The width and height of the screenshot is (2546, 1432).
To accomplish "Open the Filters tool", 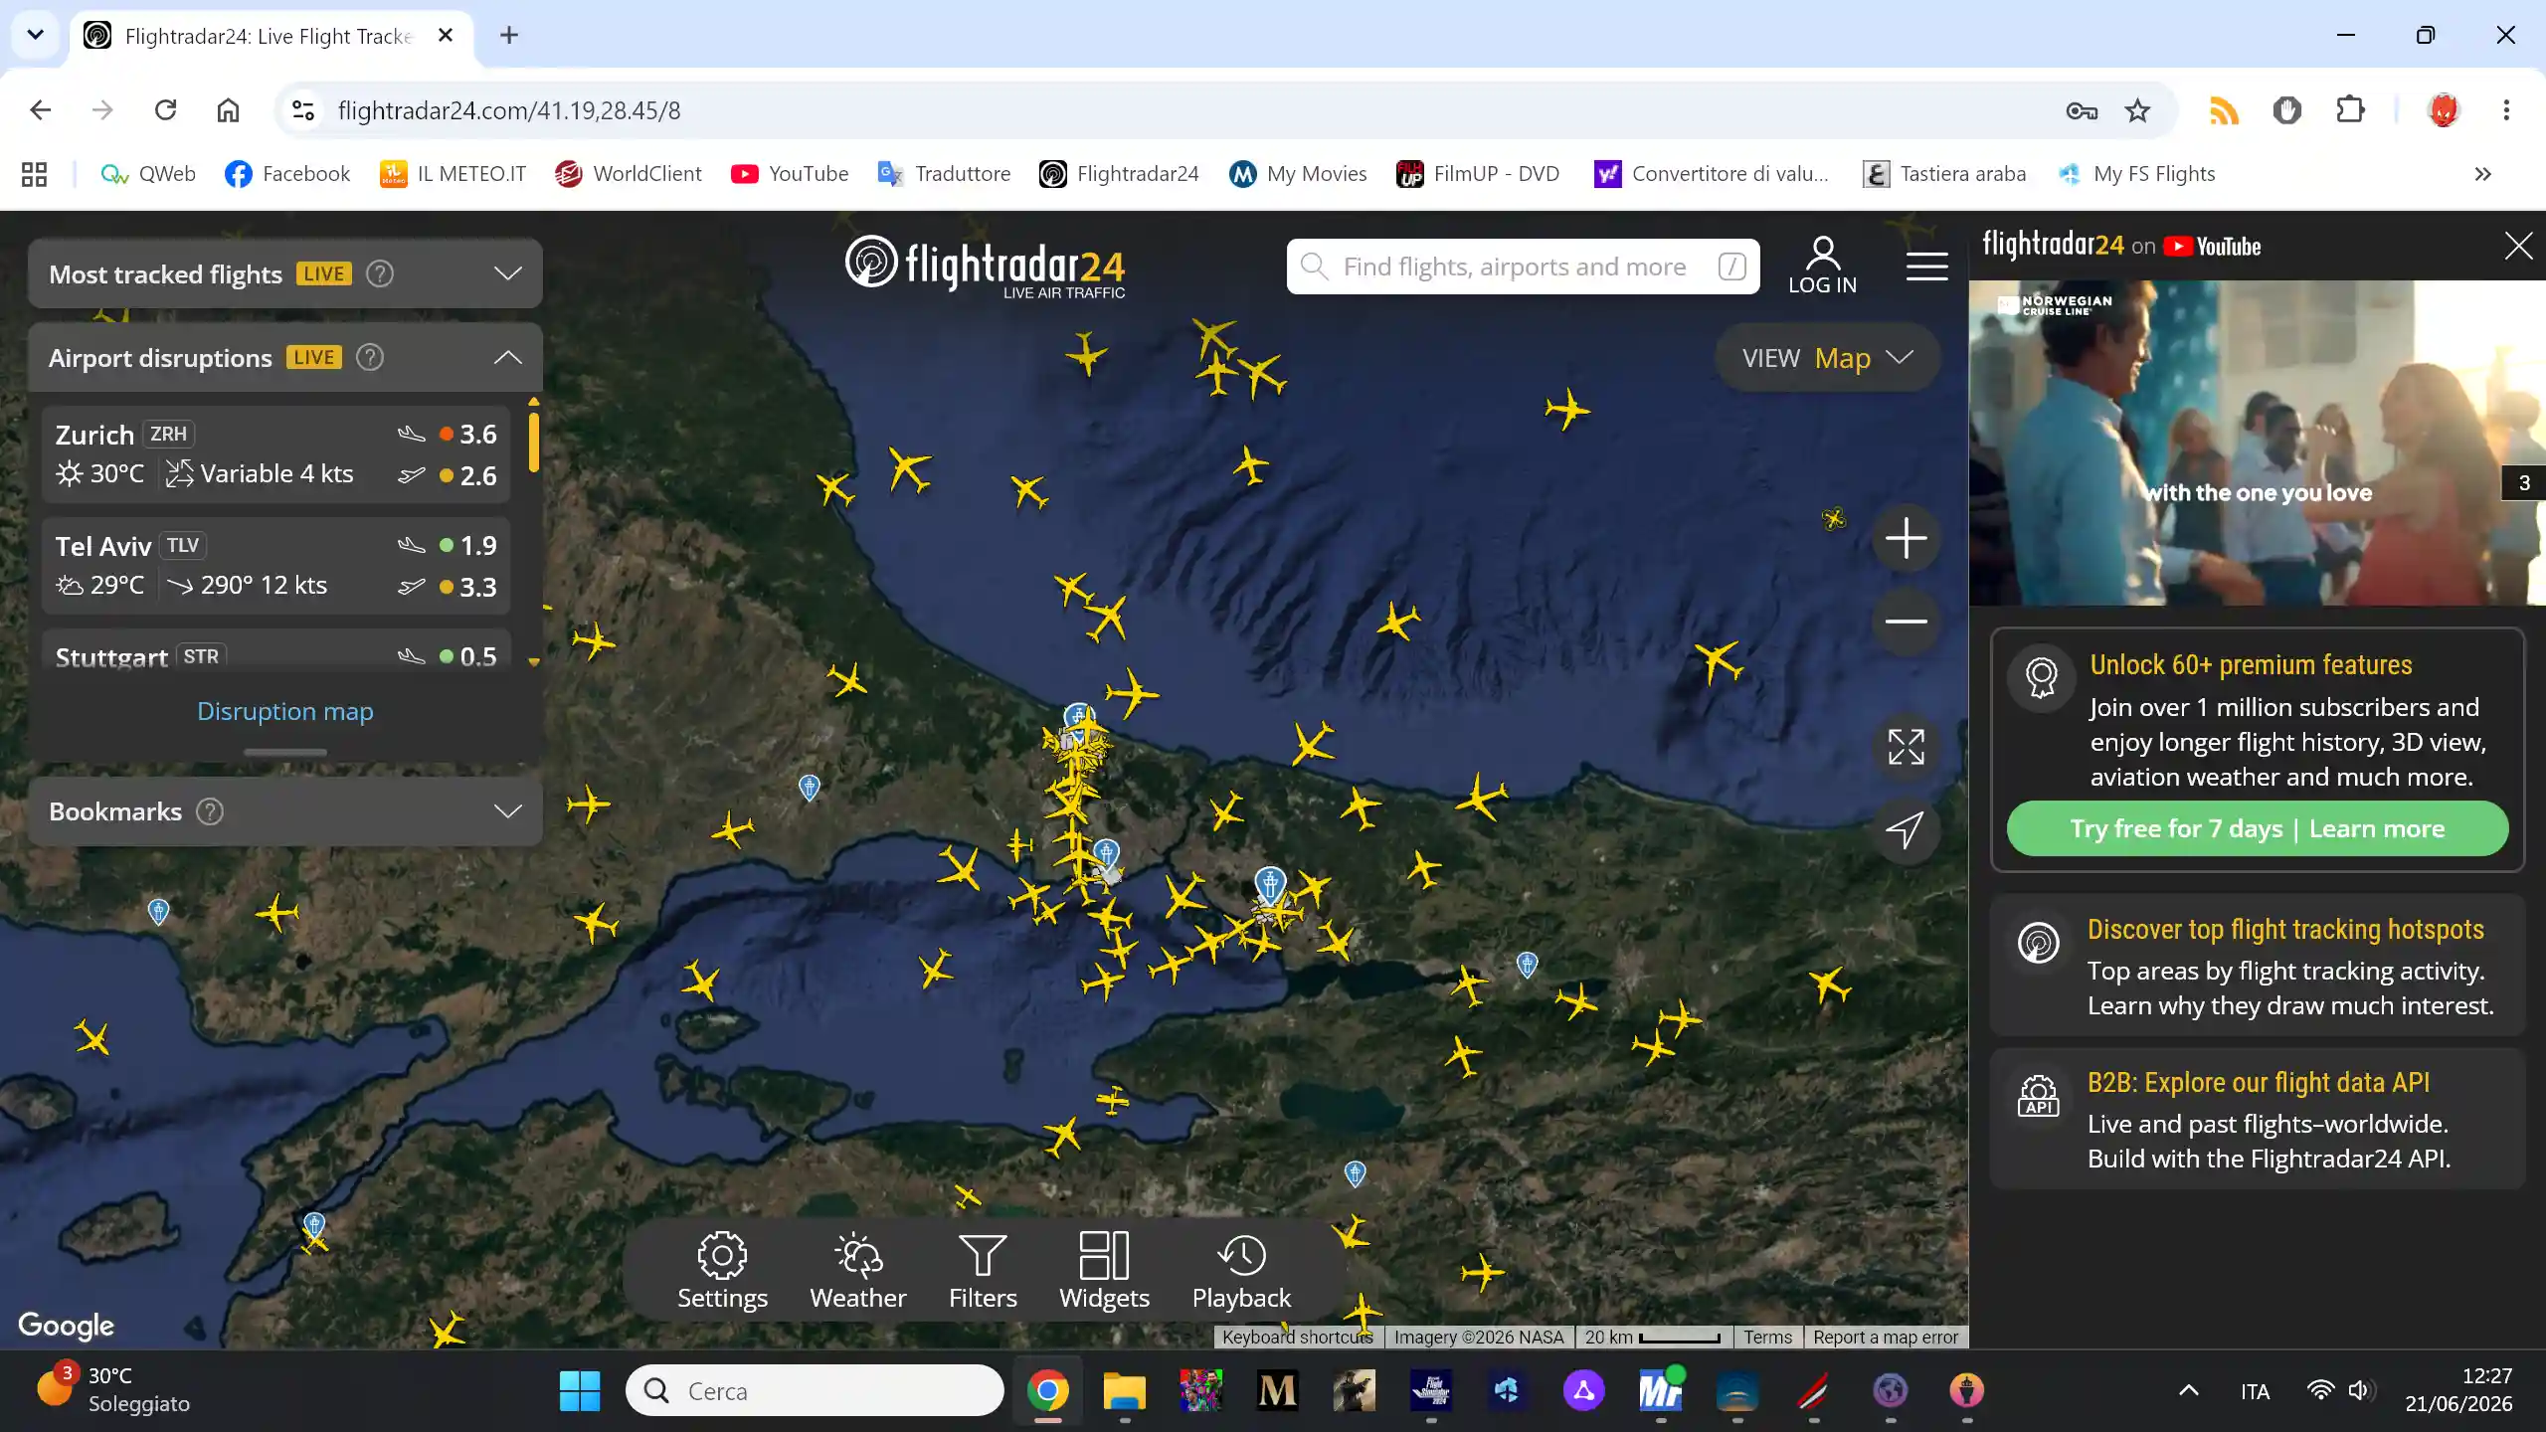I will pyautogui.click(x=983, y=1271).
